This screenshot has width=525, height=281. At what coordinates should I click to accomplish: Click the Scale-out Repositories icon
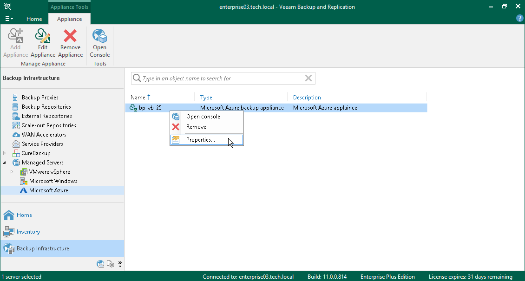click(x=16, y=125)
